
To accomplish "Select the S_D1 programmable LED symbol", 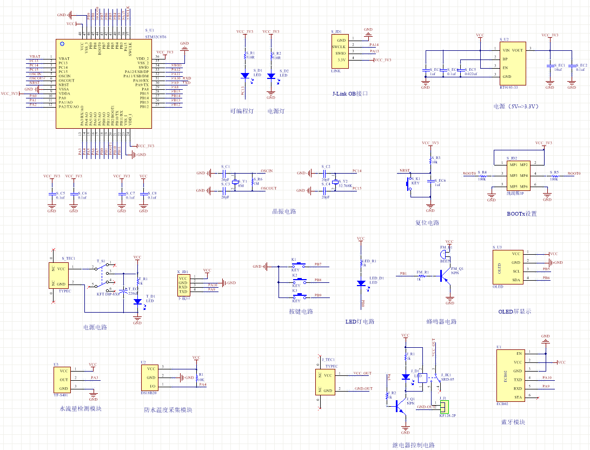I will pyautogui.click(x=244, y=76).
